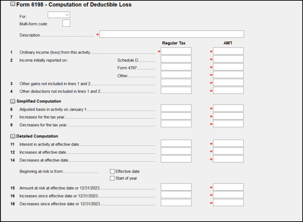Click the Simplified Computation heading text

(x=39, y=101)
